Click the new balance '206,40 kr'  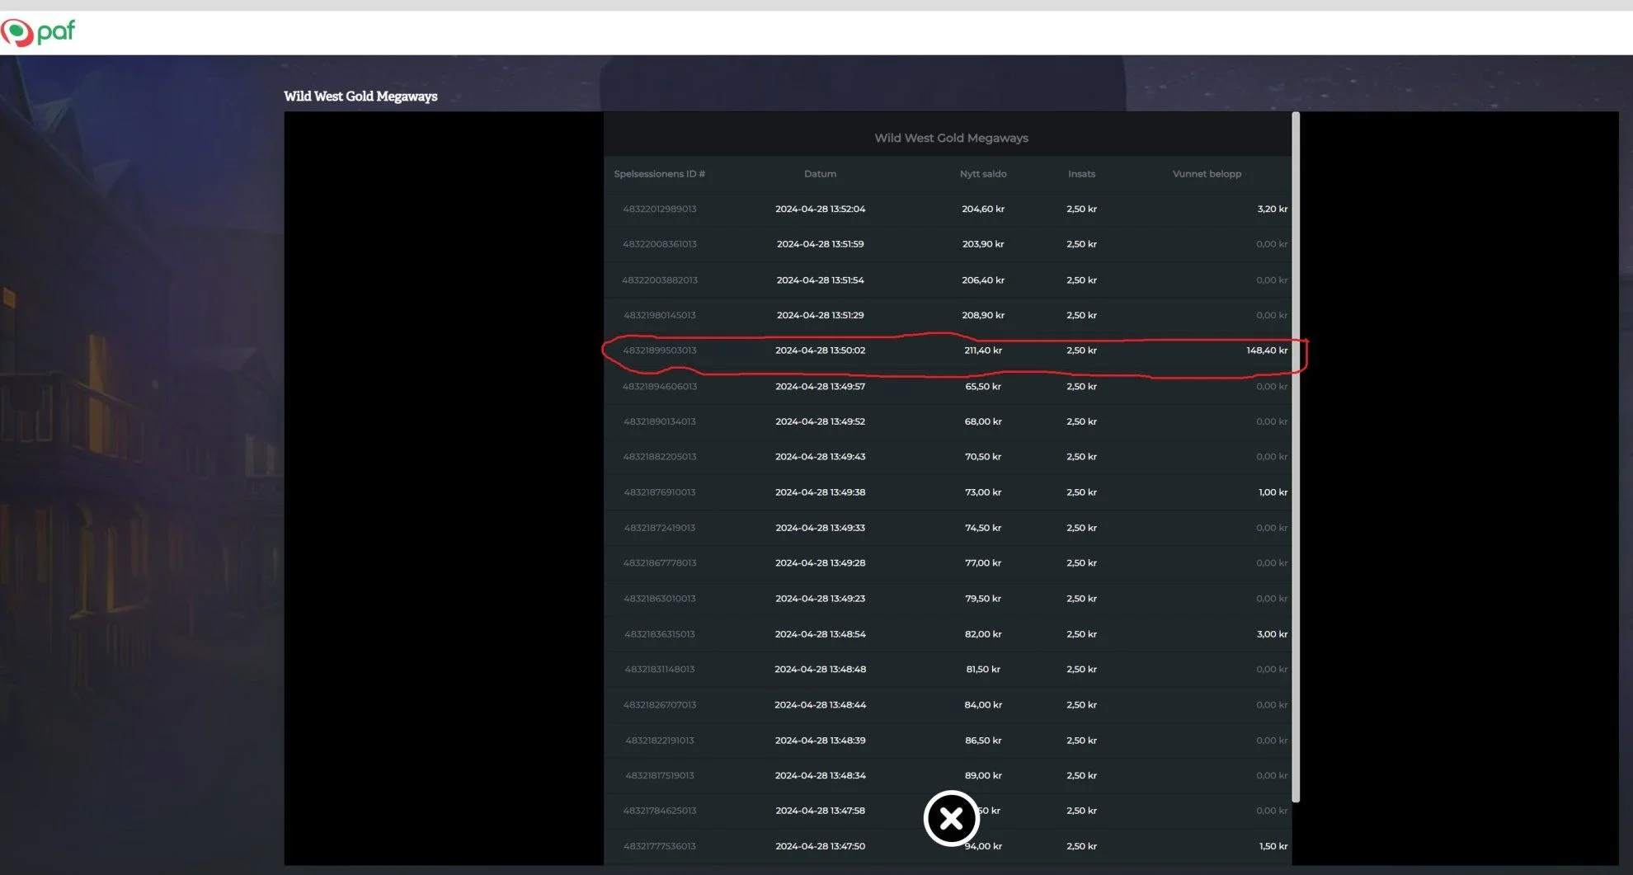[x=983, y=280]
